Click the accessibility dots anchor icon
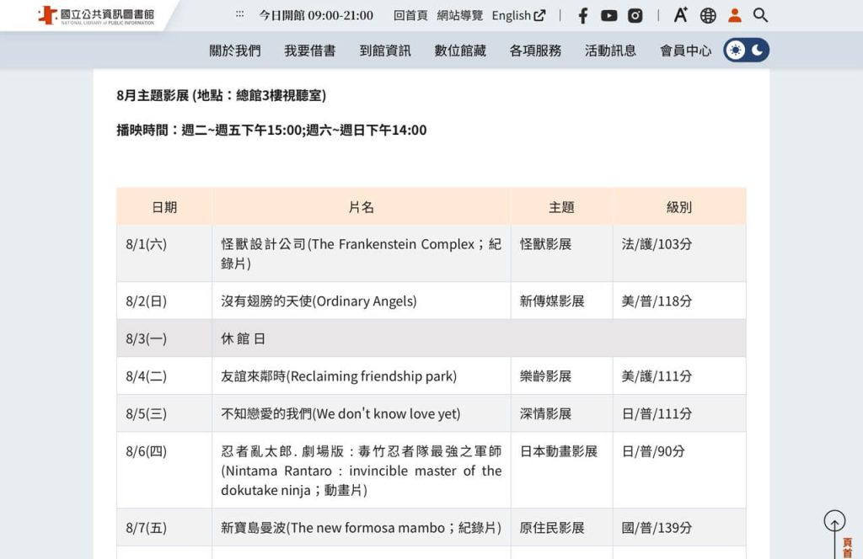 pos(239,14)
